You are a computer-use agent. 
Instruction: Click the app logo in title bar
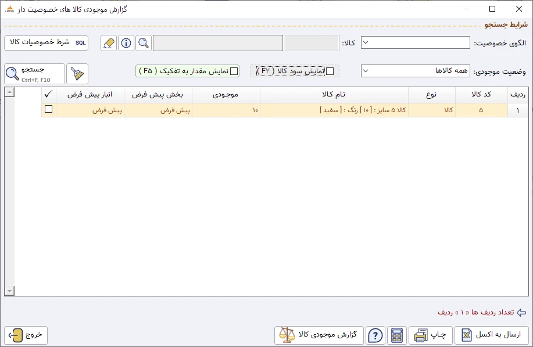point(10,9)
